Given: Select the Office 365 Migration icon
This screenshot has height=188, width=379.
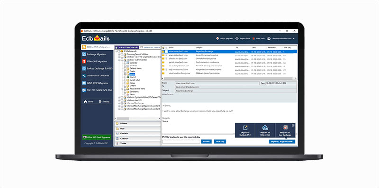Looking at the screenshot, I should (x=84, y=62).
